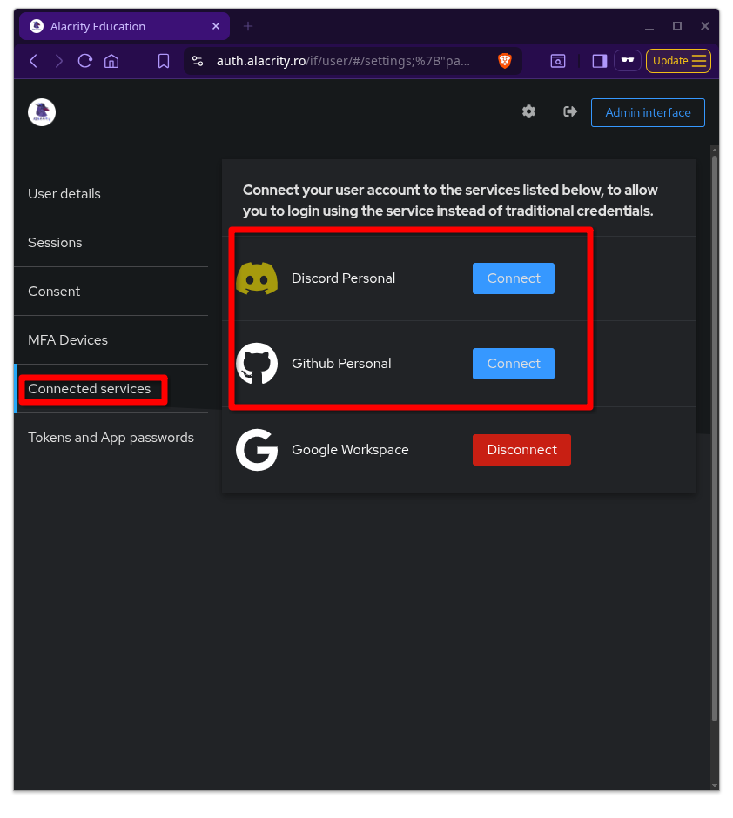733x818 pixels.
Task: Open the browser home page icon
Action: [x=111, y=61]
